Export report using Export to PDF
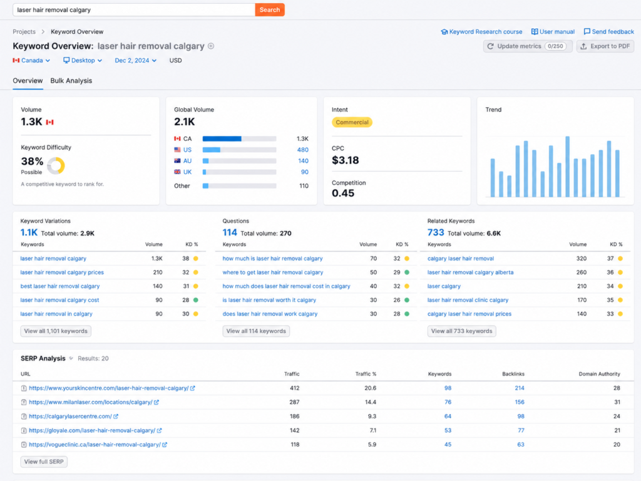Screen dimensions: 641x481 click(x=605, y=46)
